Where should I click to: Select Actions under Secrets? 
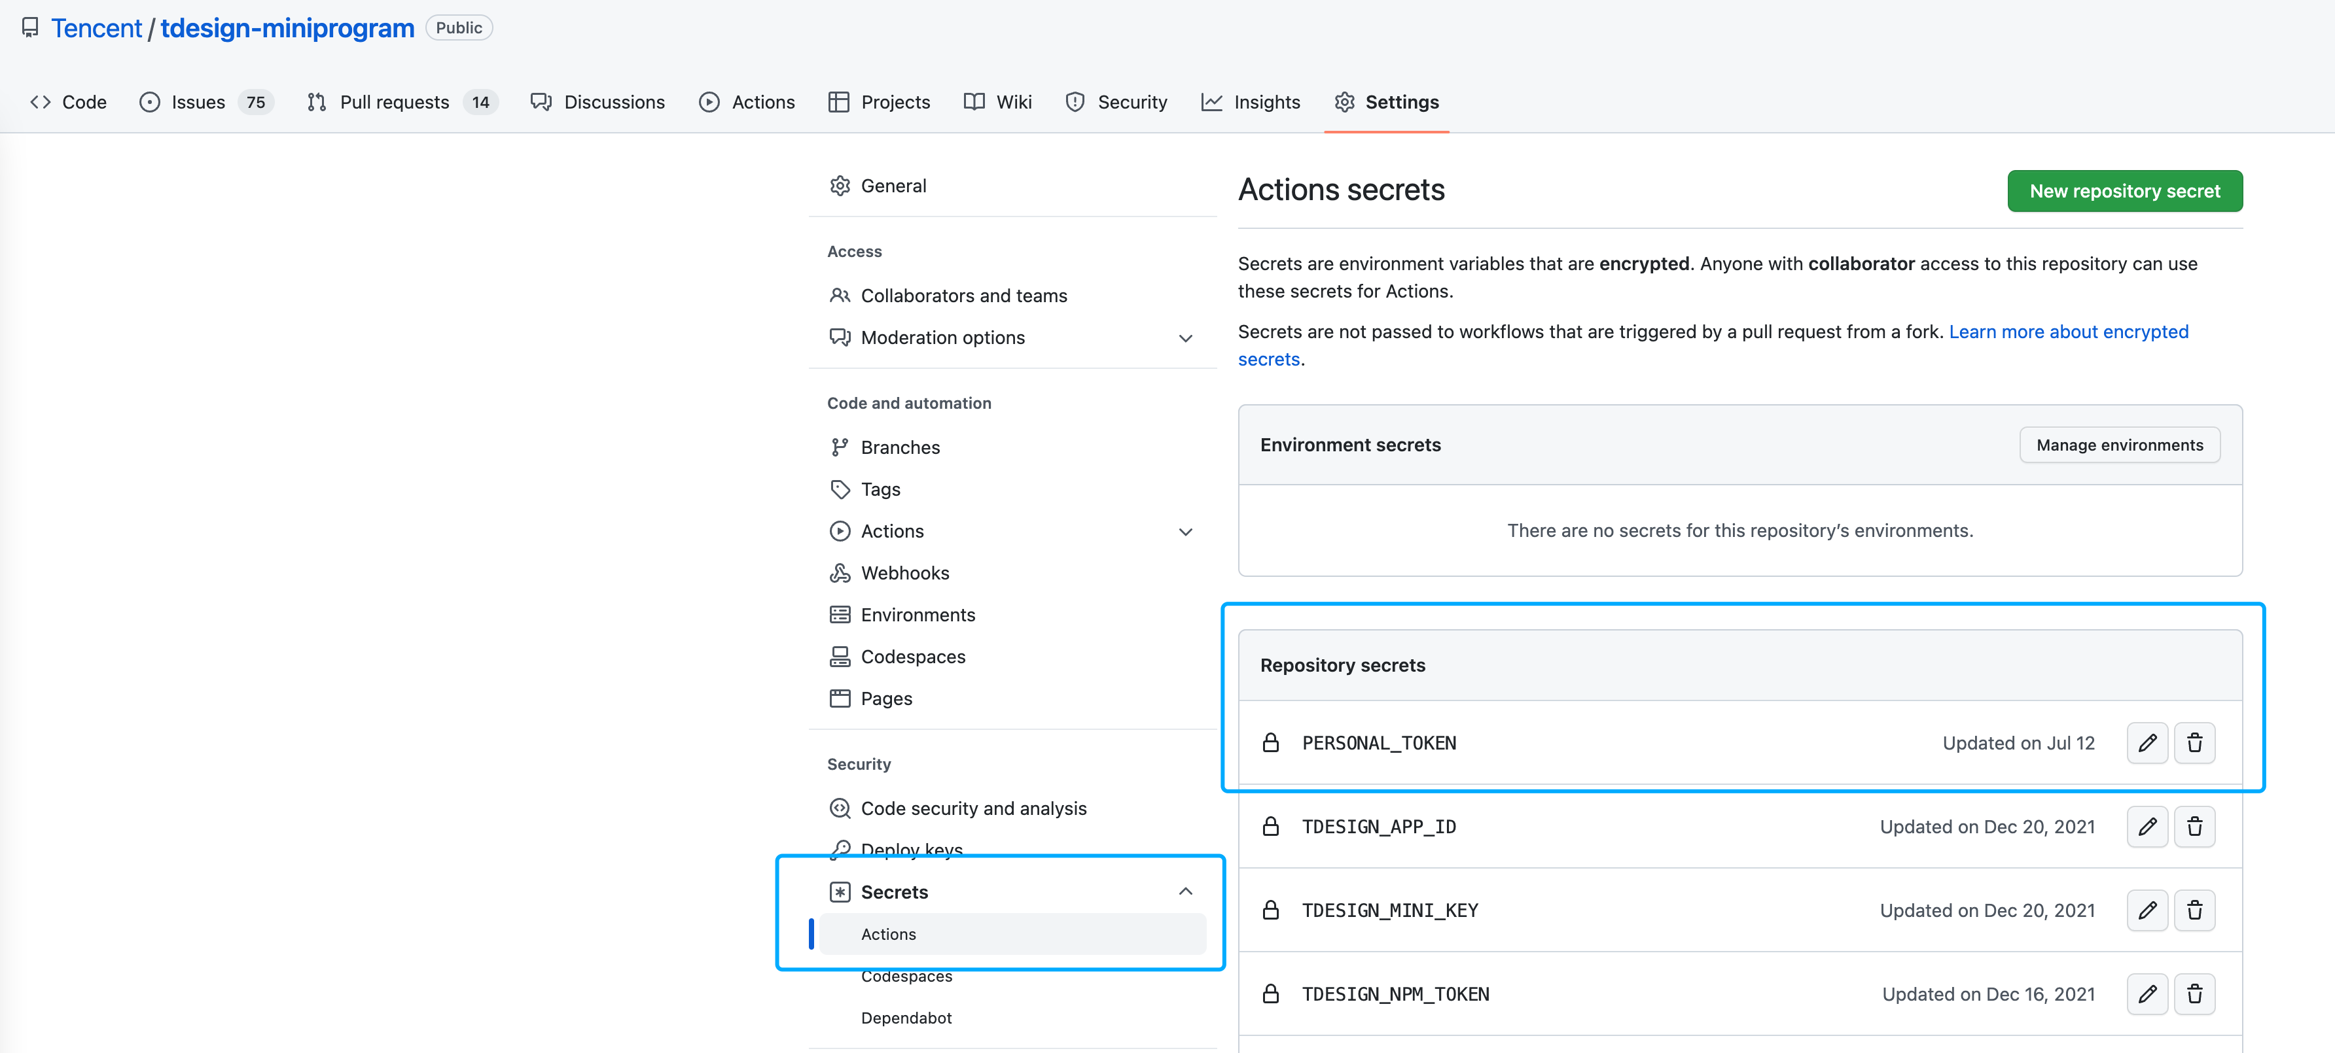point(1012,934)
